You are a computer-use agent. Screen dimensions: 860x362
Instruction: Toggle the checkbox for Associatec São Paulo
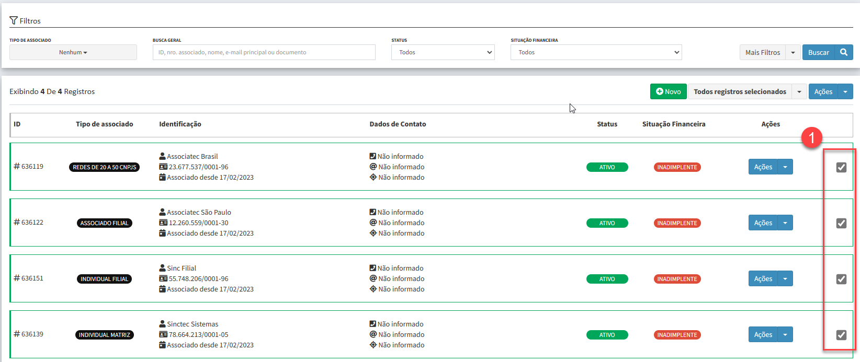point(841,223)
